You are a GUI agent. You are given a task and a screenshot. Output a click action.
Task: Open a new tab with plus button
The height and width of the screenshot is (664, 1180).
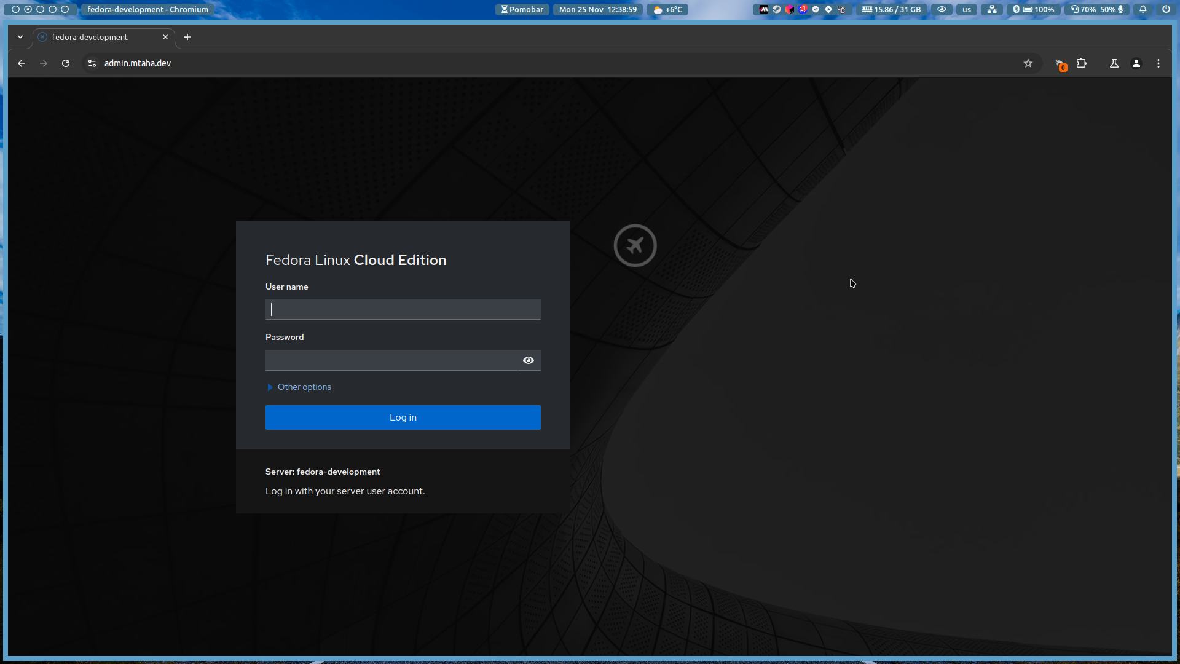(187, 37)
